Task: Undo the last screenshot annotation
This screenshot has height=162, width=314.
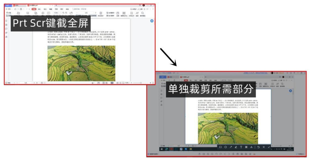Action: point(258,147)
